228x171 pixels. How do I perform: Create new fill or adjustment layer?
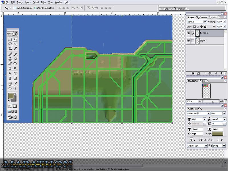pyautogui.click(x=210, y=73)
